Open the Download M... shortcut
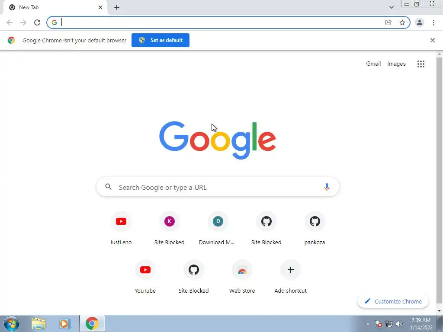Screen dimensions: 443x332 tap(218, 229)
